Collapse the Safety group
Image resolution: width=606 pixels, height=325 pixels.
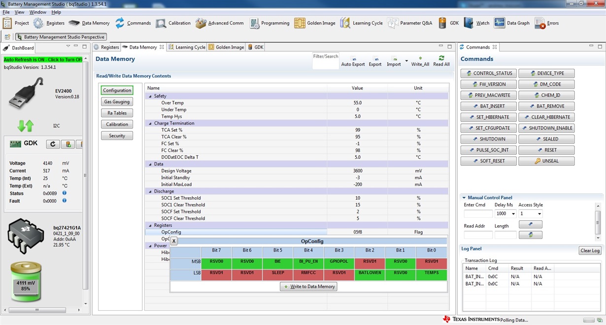point(150,96)
